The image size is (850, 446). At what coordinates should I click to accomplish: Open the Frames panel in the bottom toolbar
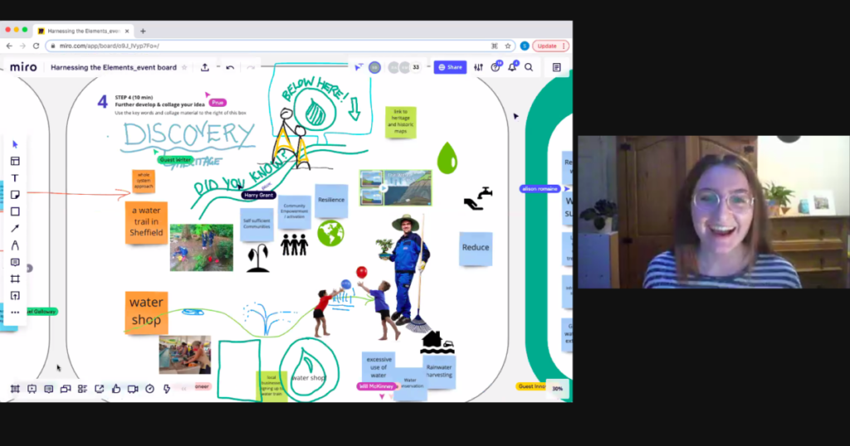(x=15, y=389)
